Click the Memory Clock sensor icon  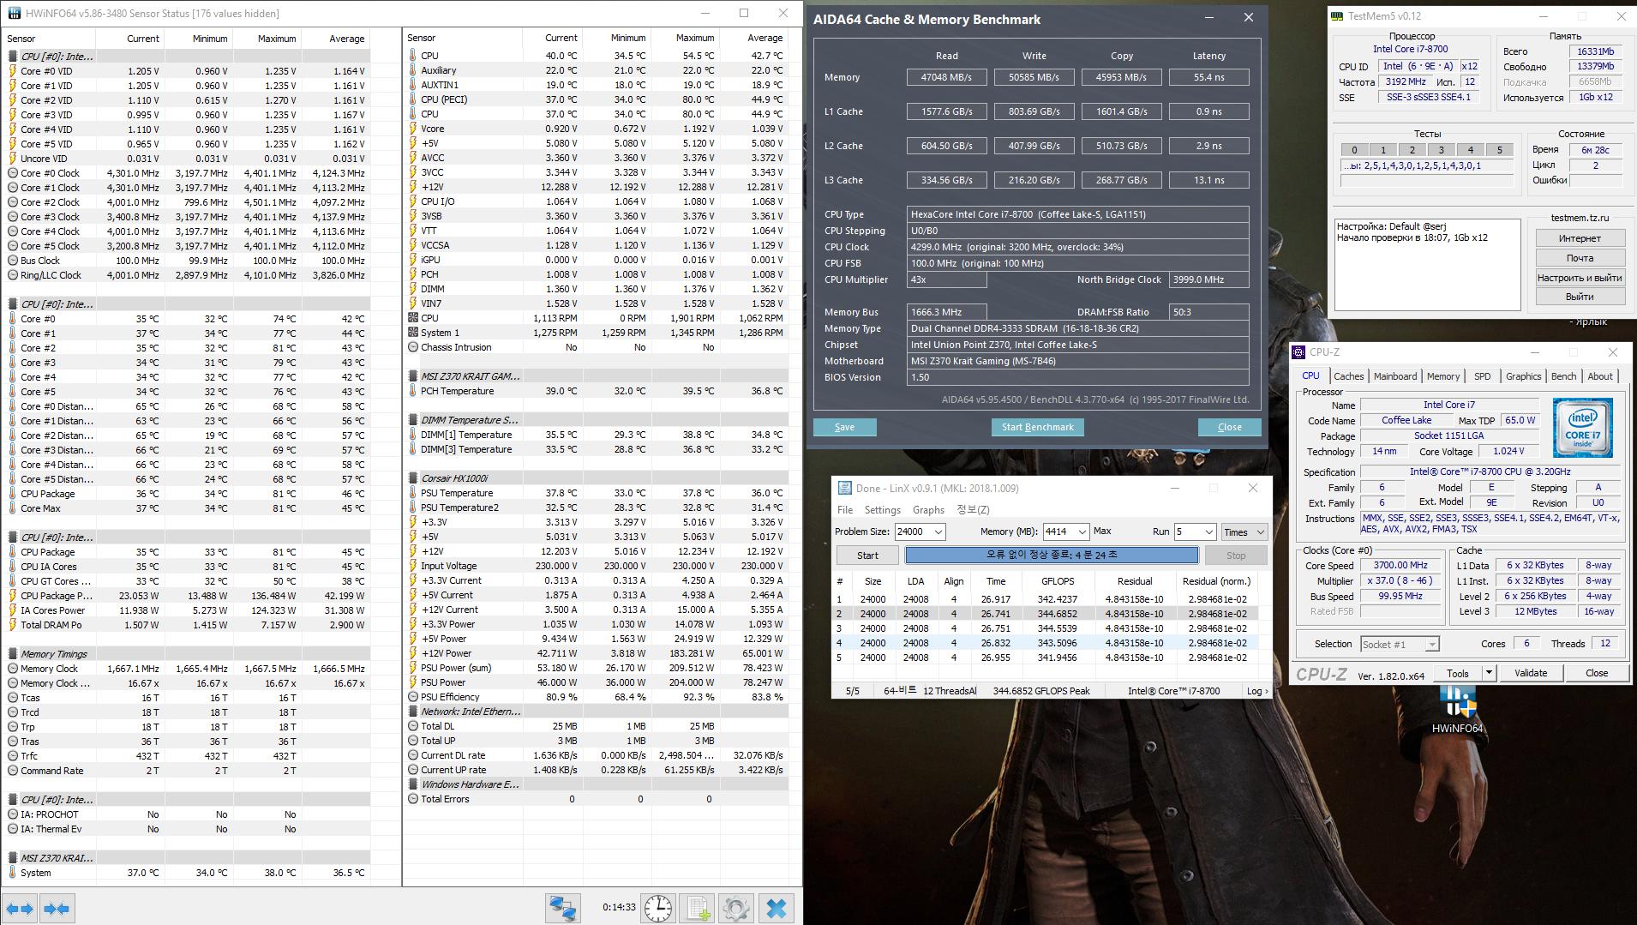point(13,669)
